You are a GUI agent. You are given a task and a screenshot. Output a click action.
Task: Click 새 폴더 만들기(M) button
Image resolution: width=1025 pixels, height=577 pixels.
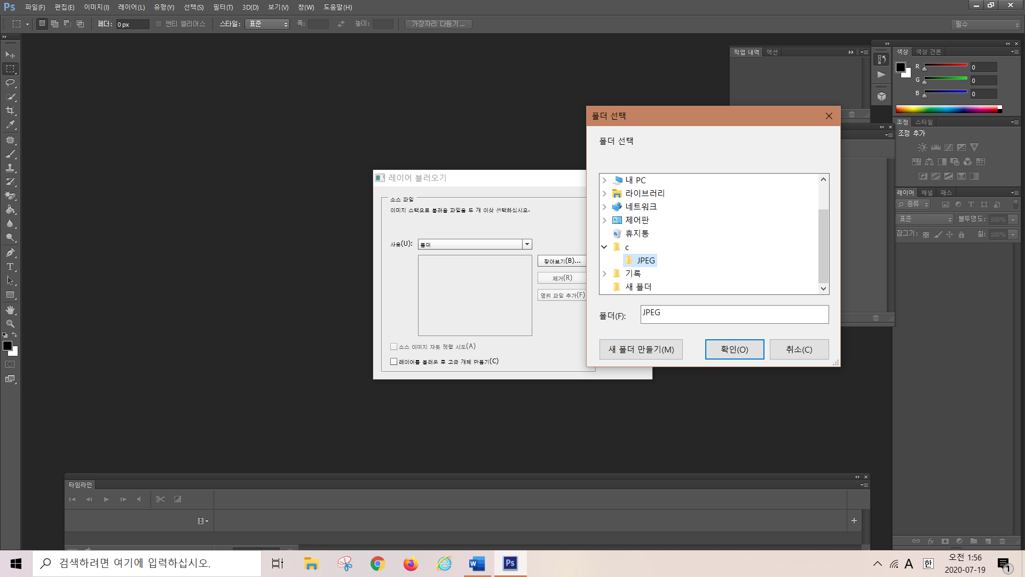click(x=641, y=349)
